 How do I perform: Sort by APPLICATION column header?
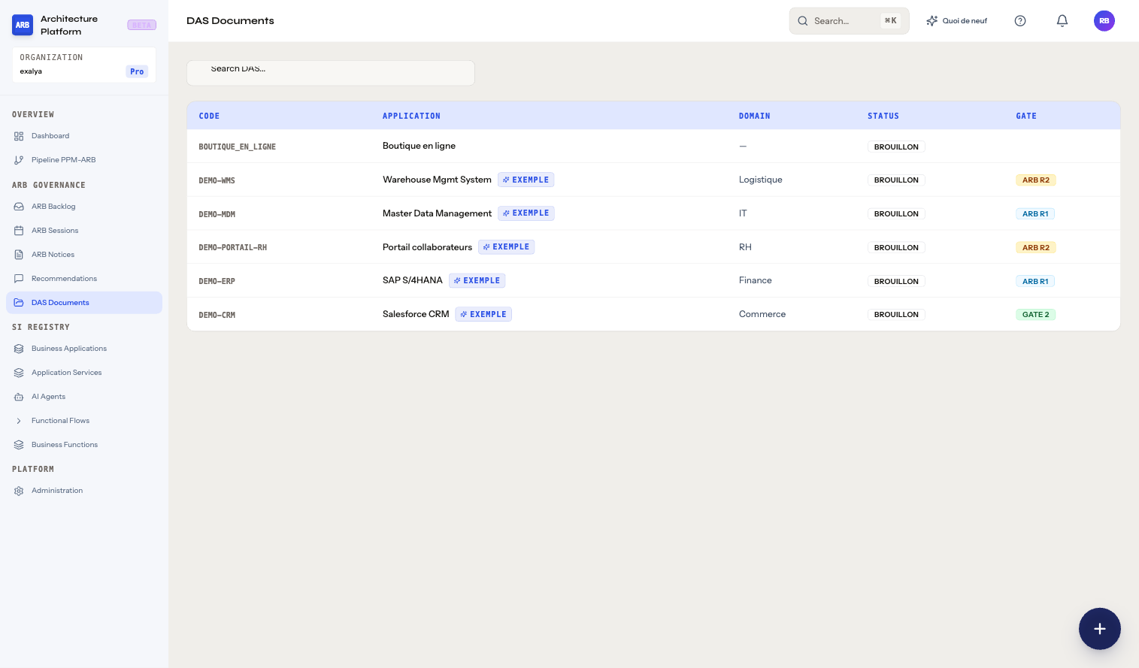tap(411, 116)
